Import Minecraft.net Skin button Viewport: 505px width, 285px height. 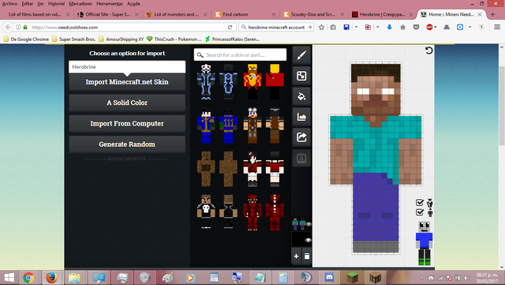coord(127,82)
